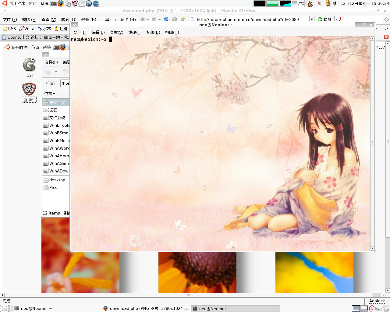Viewport: 390px width, 312px height.
Task: Open Firefox 编辑 (E) menu
Action: tap(29, 19)
